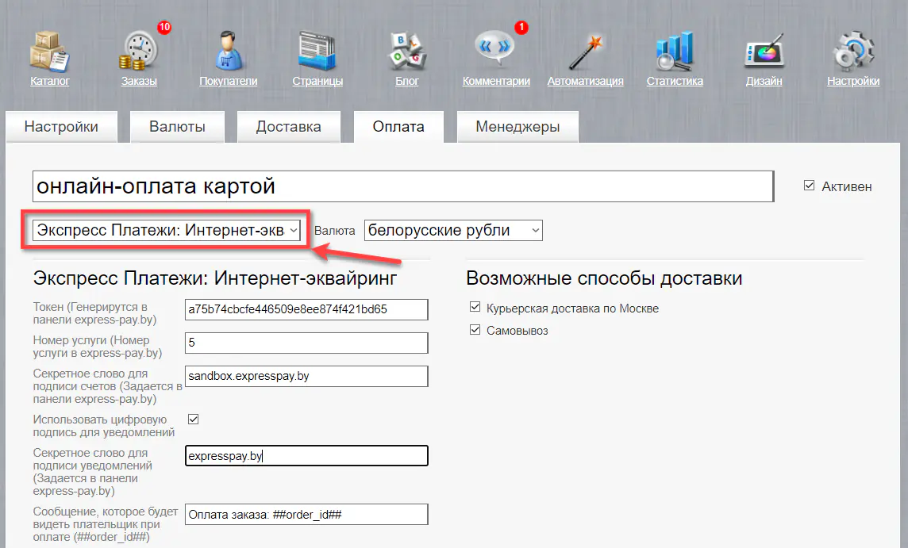This screenshot has width=908, height=548.
Task: Uncheck цифровую подпись для уведомлений
Action: pos(192,419)
